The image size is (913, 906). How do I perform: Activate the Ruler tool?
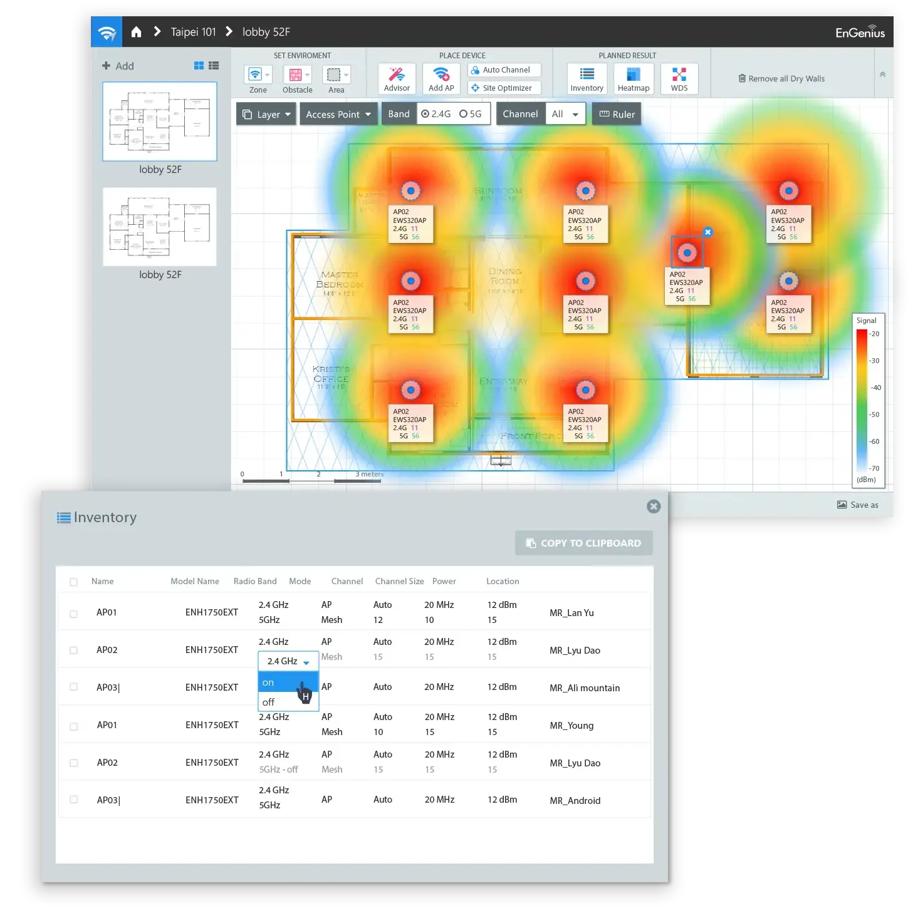[x=617, y=114]
